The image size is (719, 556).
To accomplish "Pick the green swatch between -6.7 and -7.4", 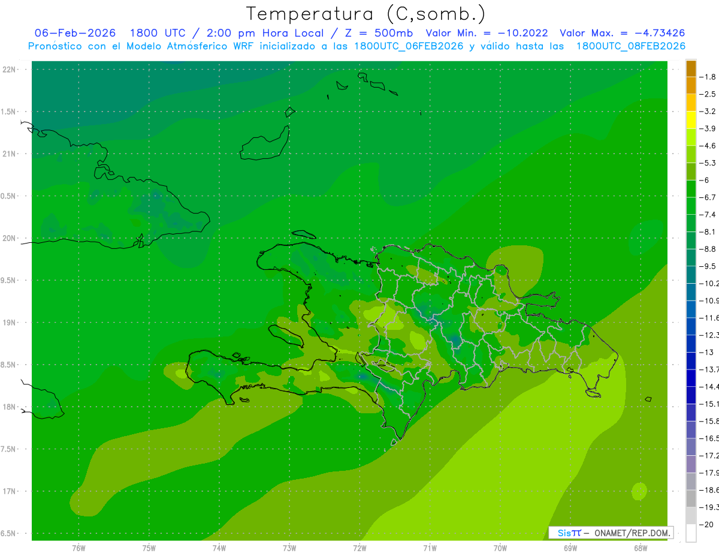I will pos(691,206).
